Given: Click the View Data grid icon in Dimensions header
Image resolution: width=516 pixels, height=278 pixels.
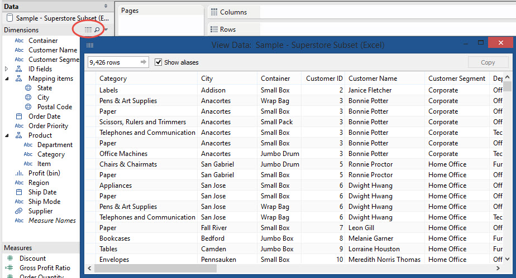Looking at the screenshot, I should coord(88,30).
